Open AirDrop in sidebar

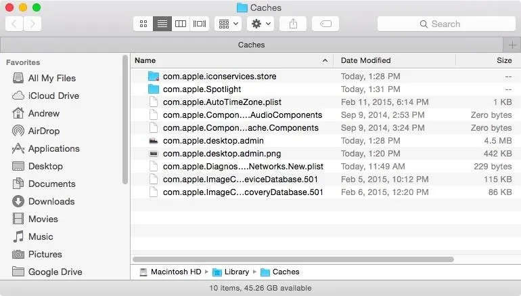36,131
